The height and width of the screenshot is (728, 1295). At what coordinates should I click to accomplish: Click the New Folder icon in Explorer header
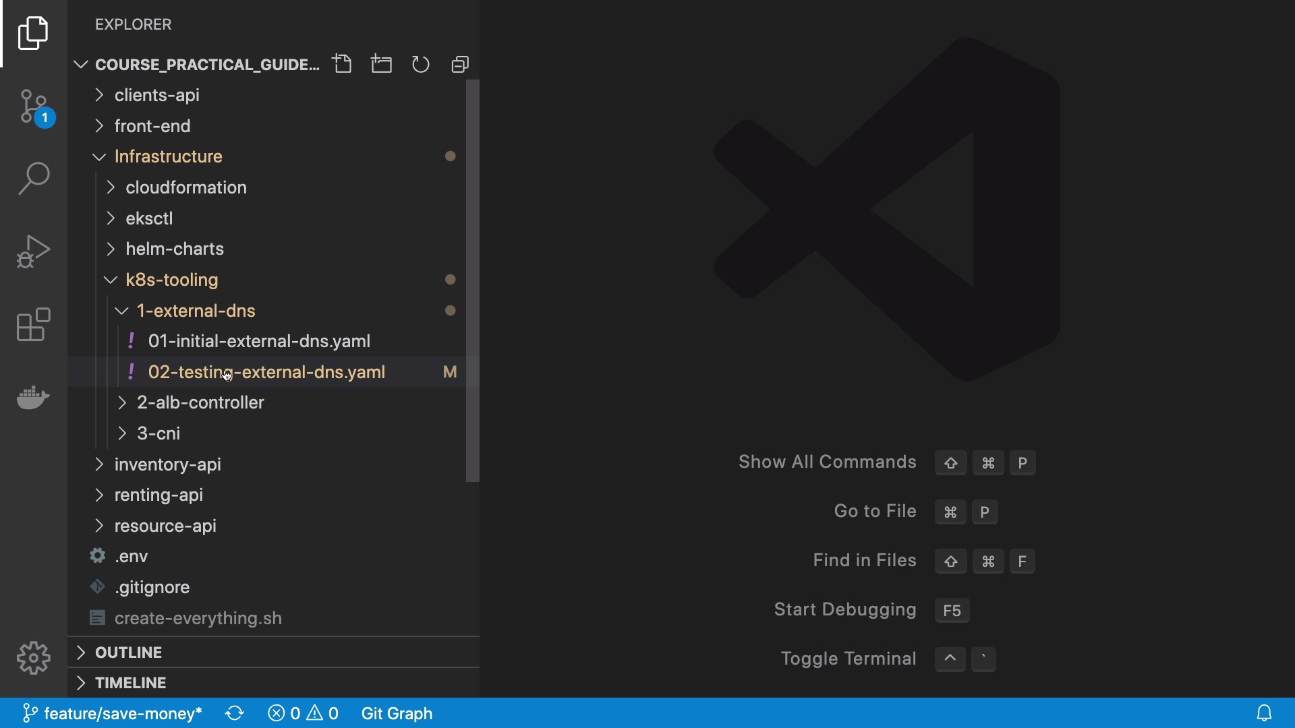(x=382, y=64)
